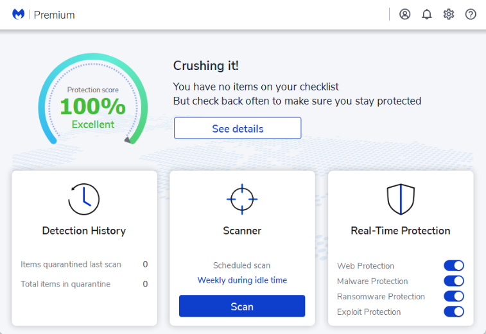Switch off Exploit Protection toggle
Image resolution: width=486 pixels, height=334 pixels.
(x=454, y=312)
